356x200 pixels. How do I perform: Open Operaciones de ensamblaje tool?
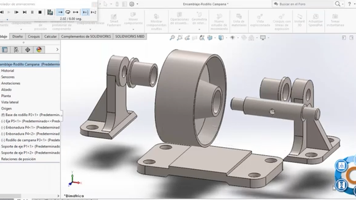(179, 18)
